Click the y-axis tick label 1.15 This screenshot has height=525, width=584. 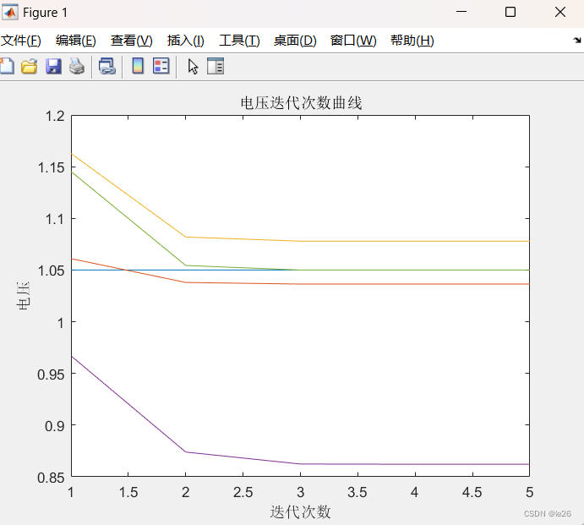tap(52, 167)
